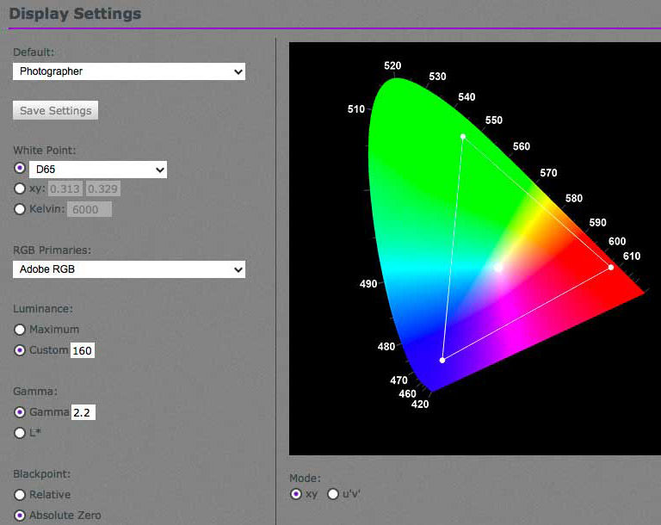Select the Relative blackpoint radio button

click(x=20, y=495)
